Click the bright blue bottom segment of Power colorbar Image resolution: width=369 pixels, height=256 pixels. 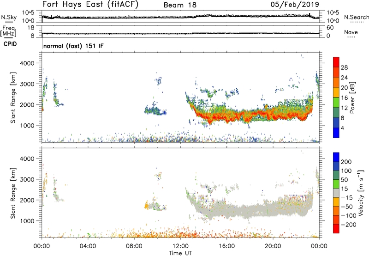coord(336,133)
